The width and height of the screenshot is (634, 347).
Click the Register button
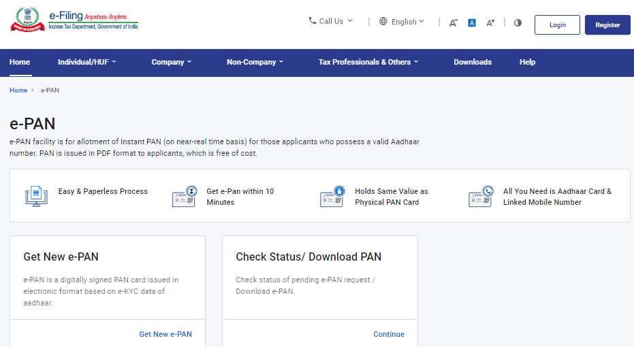pyautogui.click(x=607, y=24)
